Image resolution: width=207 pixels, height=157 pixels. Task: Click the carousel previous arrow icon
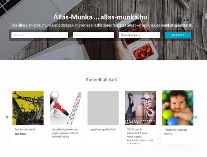click(7, 117)
